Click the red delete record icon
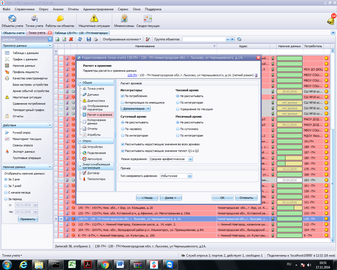This screenshot has width=337, height=270. coord(71,39)
